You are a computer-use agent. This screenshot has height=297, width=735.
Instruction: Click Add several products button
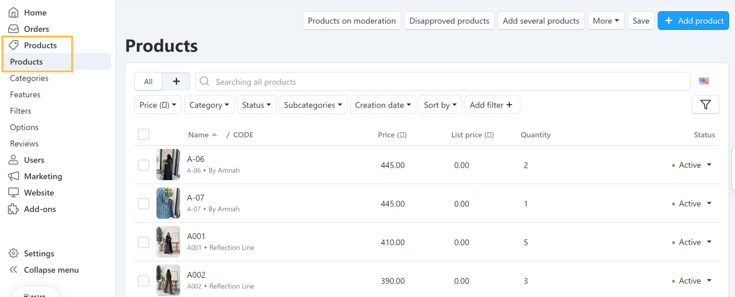tap(541, 20)
